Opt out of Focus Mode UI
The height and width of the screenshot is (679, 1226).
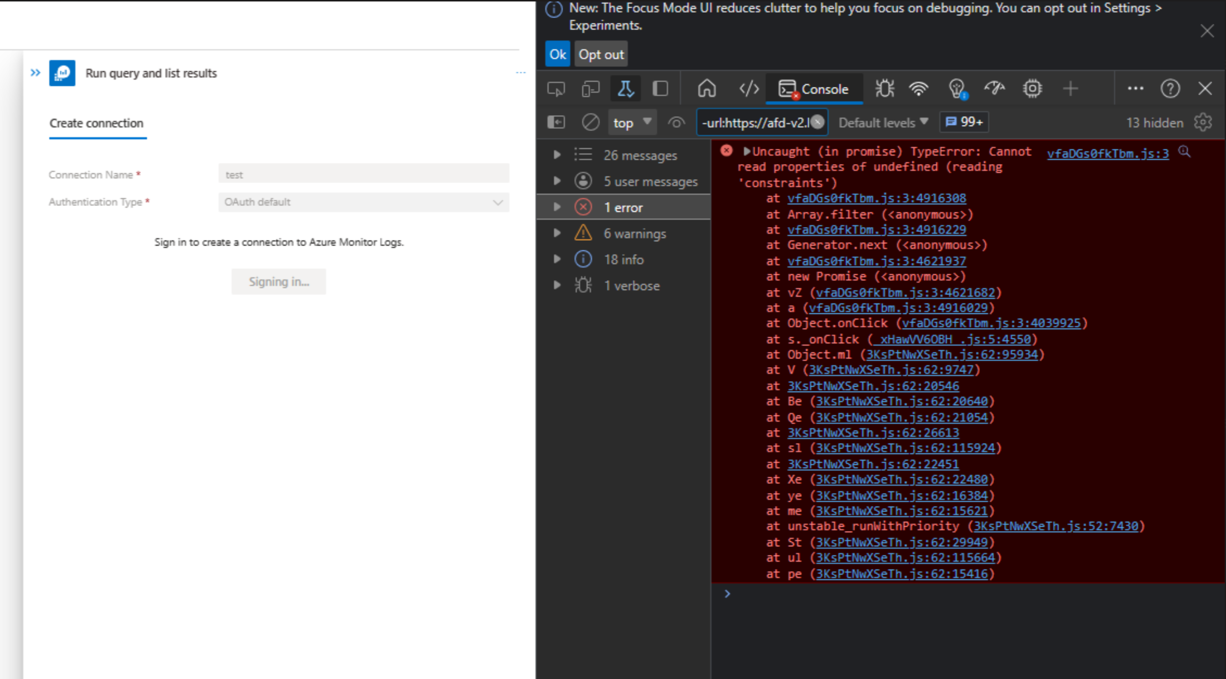(600, 54)
